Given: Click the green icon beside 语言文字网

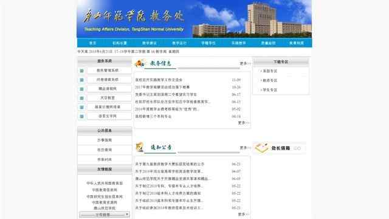Looking at the screenshot, I should coord(81,116).
